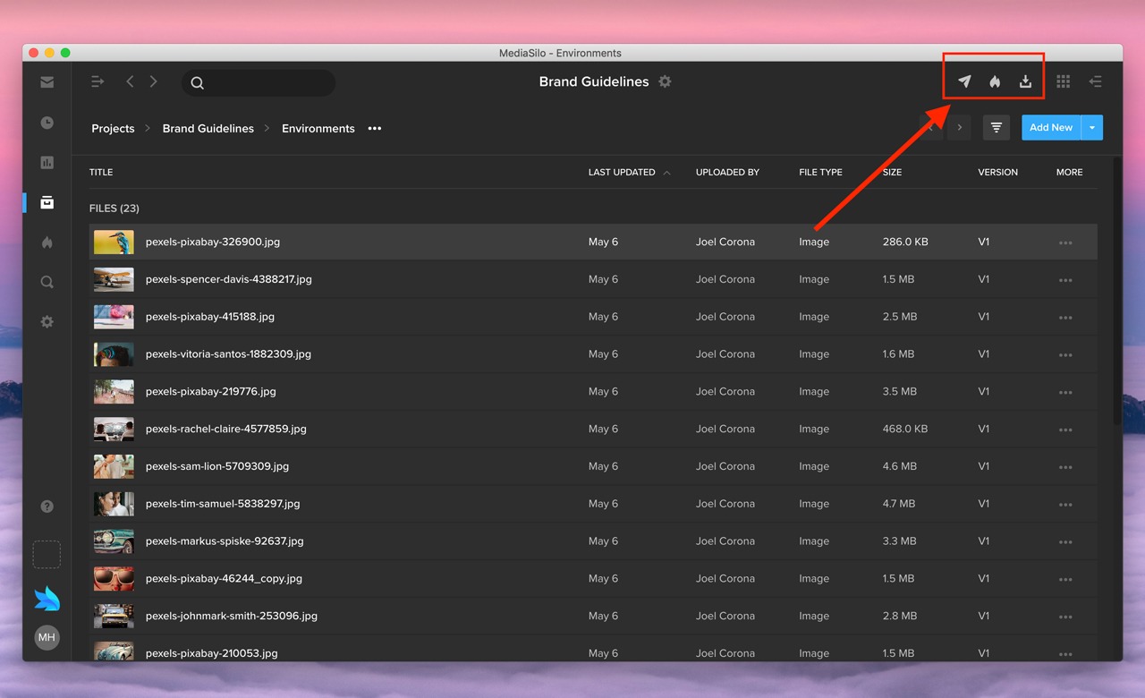Open more options for pexels-rachel-claire-4577859.jpg
This screenshot has width=1145, height=698.
click(x=1065, y=430)
